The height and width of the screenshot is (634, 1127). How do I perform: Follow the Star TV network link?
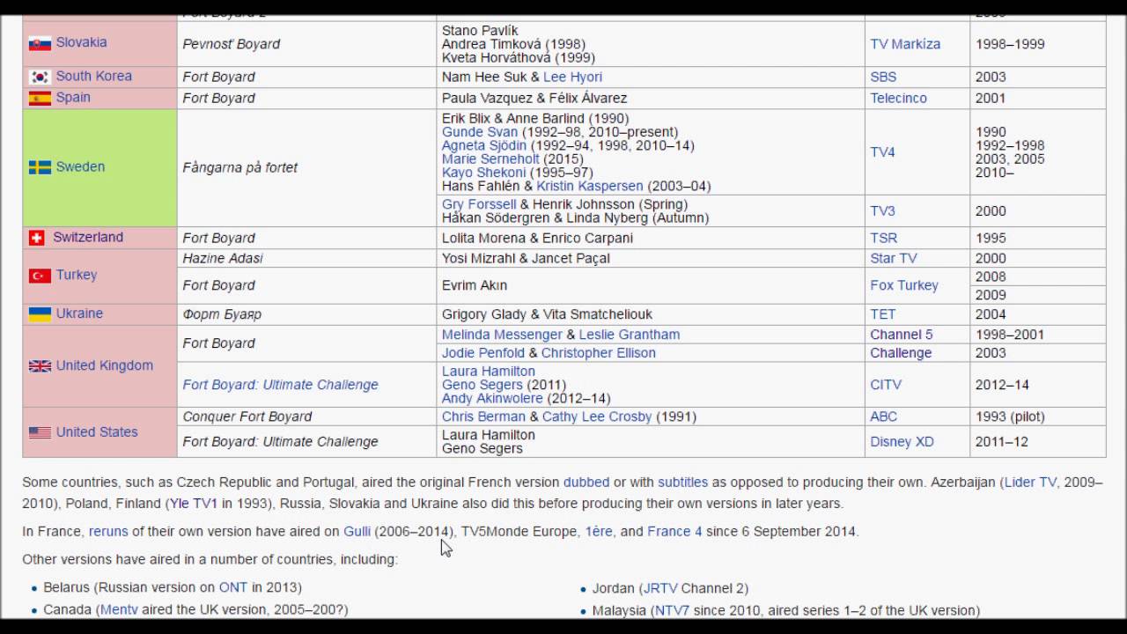pos(893,258)
